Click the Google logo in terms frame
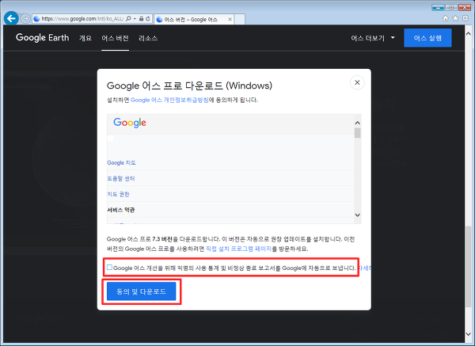 pyautogui.click(x=130, y=123)
